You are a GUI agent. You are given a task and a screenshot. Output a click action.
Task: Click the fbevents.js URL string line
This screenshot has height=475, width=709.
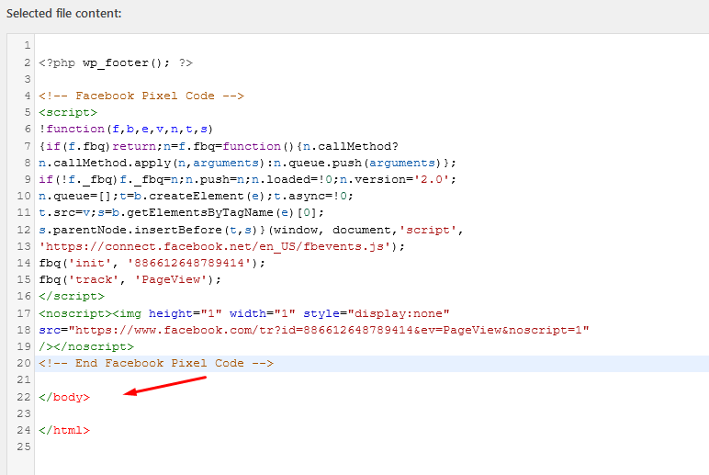221,246
